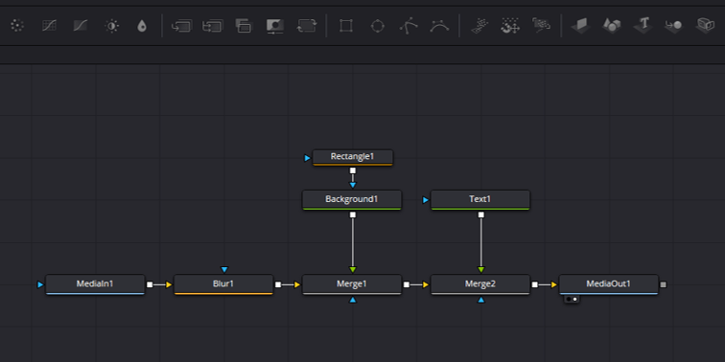The height and width of the screenshot is (362, 725).
Task: Click Rectangle1 blue input arrow
Action: click(308, 158)
